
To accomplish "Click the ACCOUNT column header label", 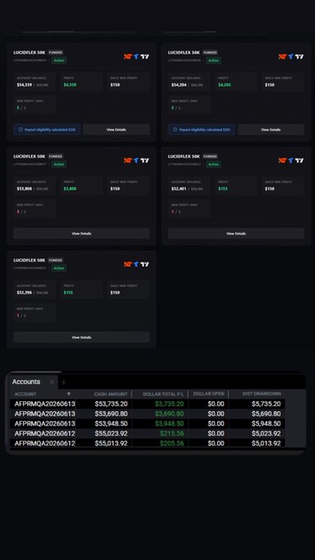I will pos(25,394).
